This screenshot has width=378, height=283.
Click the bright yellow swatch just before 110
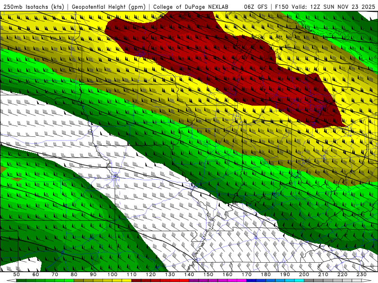[127, 280]
